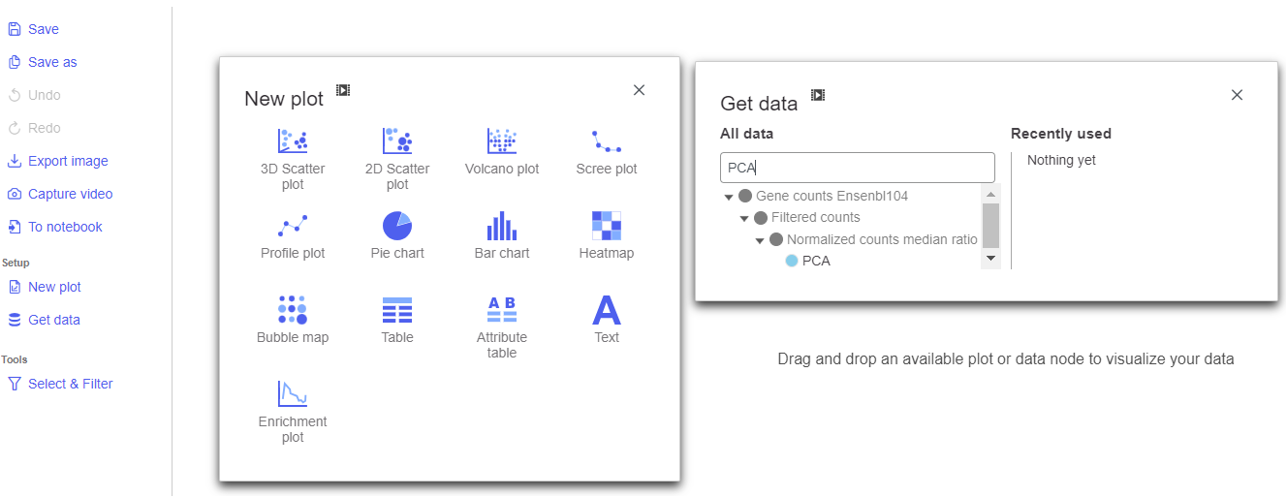Image resolution: width=1287 pixels, height=497 pixels.
Task: Collapse the Filtered counts tree node
Action: (x=744, y=218)
